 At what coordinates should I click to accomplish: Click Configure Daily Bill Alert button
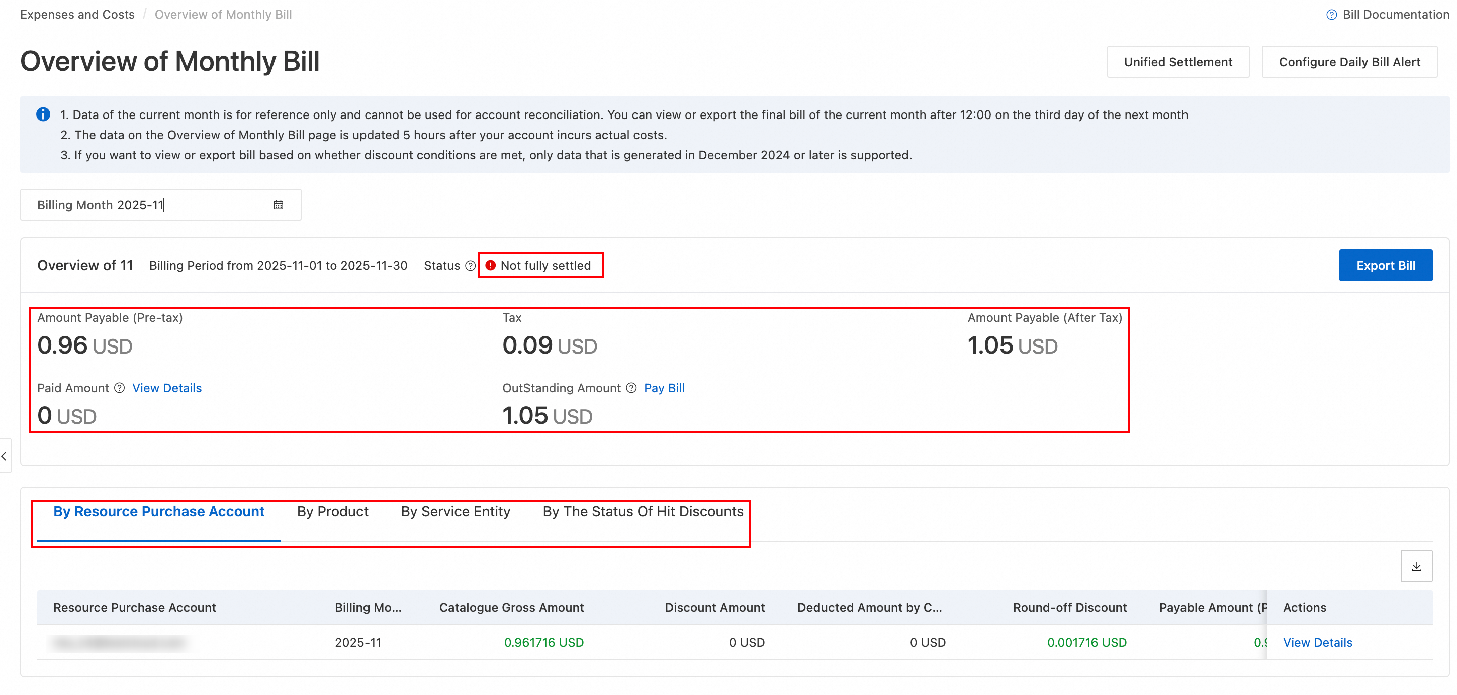point(1349,62)
